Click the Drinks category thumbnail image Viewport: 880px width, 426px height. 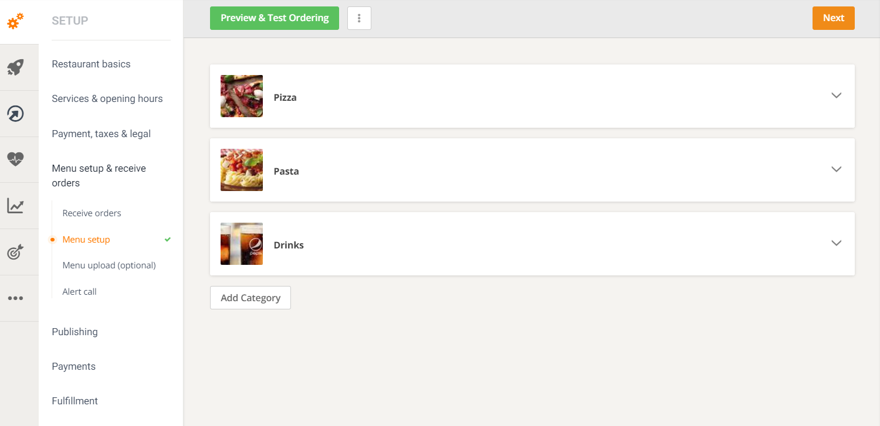[242, 244]
